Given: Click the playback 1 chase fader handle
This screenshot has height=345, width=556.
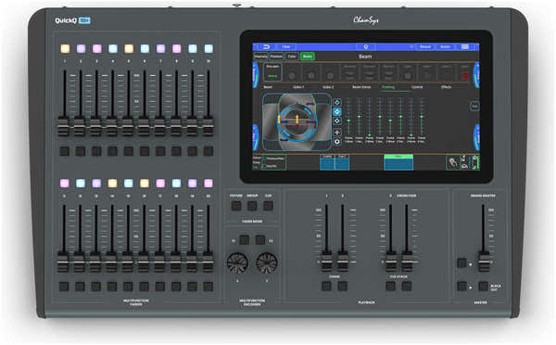Looking at the screenshot, I should tap(326, 262).
